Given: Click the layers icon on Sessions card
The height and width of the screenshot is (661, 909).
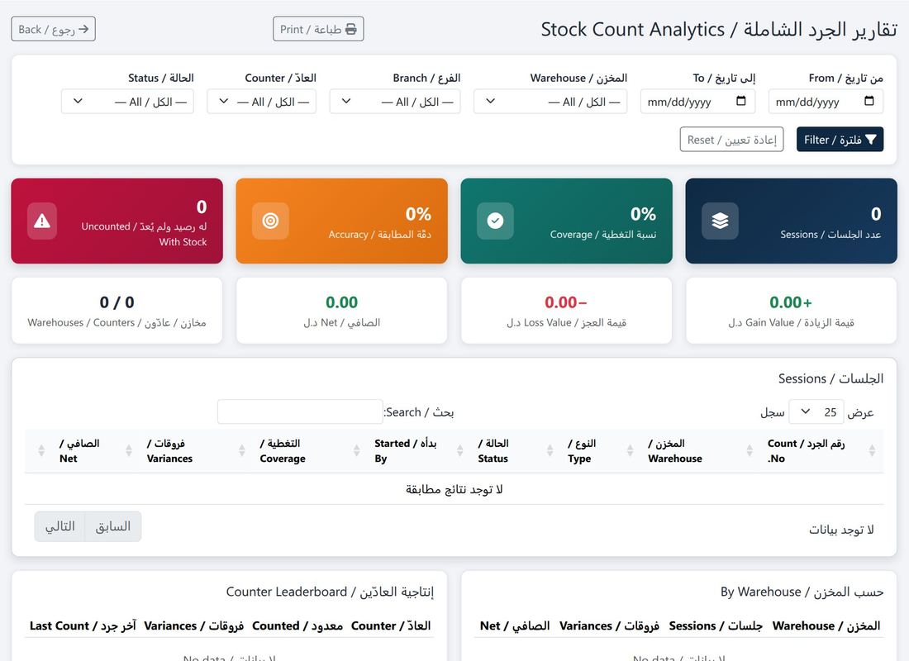Looking at the screenshot, I should pos(720,221).
